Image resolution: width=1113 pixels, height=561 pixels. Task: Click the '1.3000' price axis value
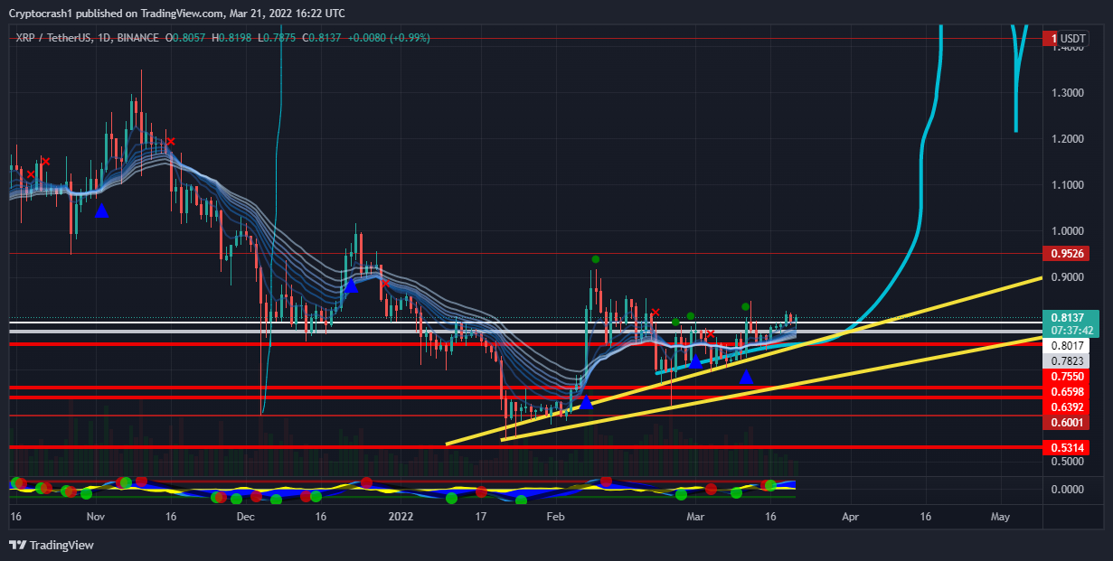1067,93
